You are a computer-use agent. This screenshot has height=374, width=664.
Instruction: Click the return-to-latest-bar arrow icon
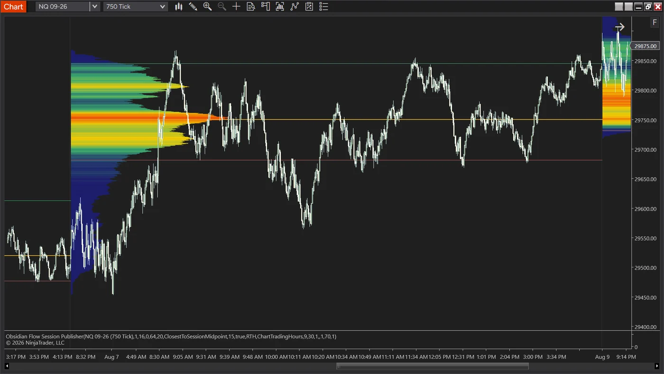pos(619,27)
